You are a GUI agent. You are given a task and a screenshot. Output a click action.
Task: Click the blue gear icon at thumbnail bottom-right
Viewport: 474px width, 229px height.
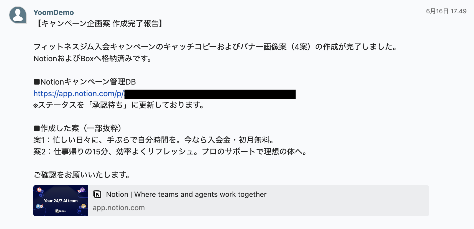click(x=79, y=211)
